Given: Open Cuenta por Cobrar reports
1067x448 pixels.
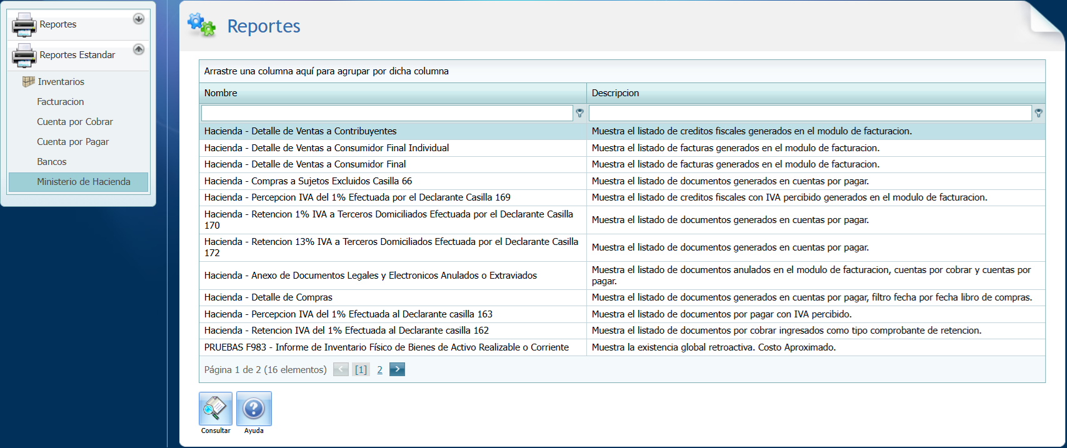Looking at the screenshot, I should 74,122.
